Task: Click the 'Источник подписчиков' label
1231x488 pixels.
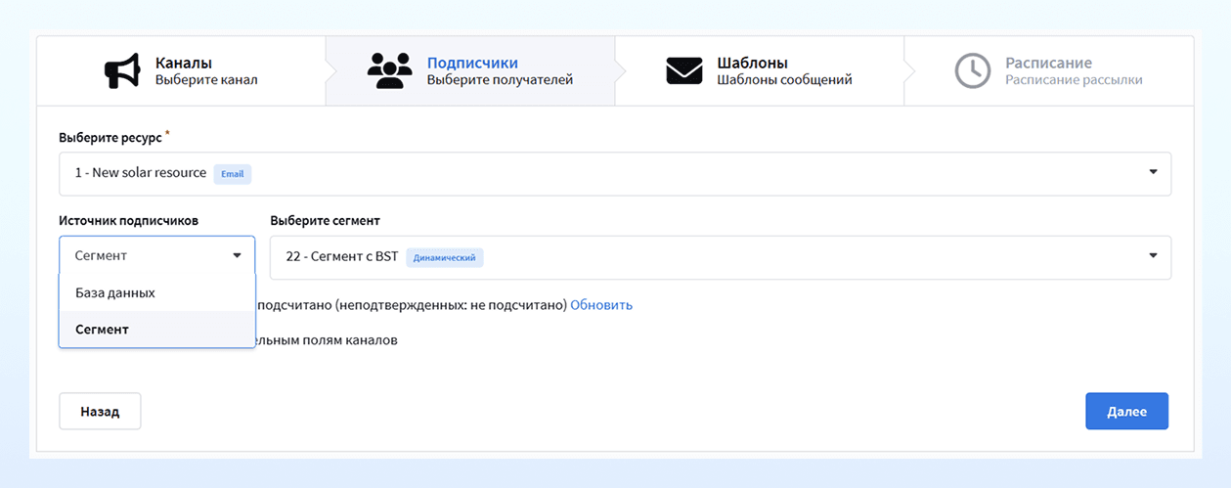Action: tap(129, 220)
